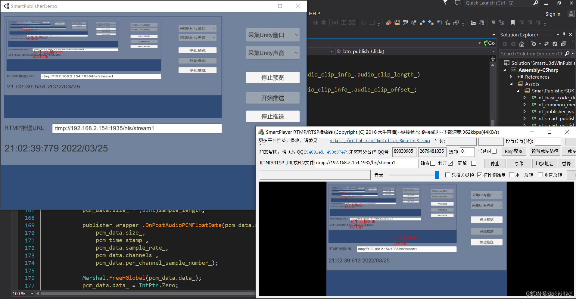Viewport: 576px width, 299px height.
Task: Check the 只播关键帧 checkbox
Action: (448, 175)
